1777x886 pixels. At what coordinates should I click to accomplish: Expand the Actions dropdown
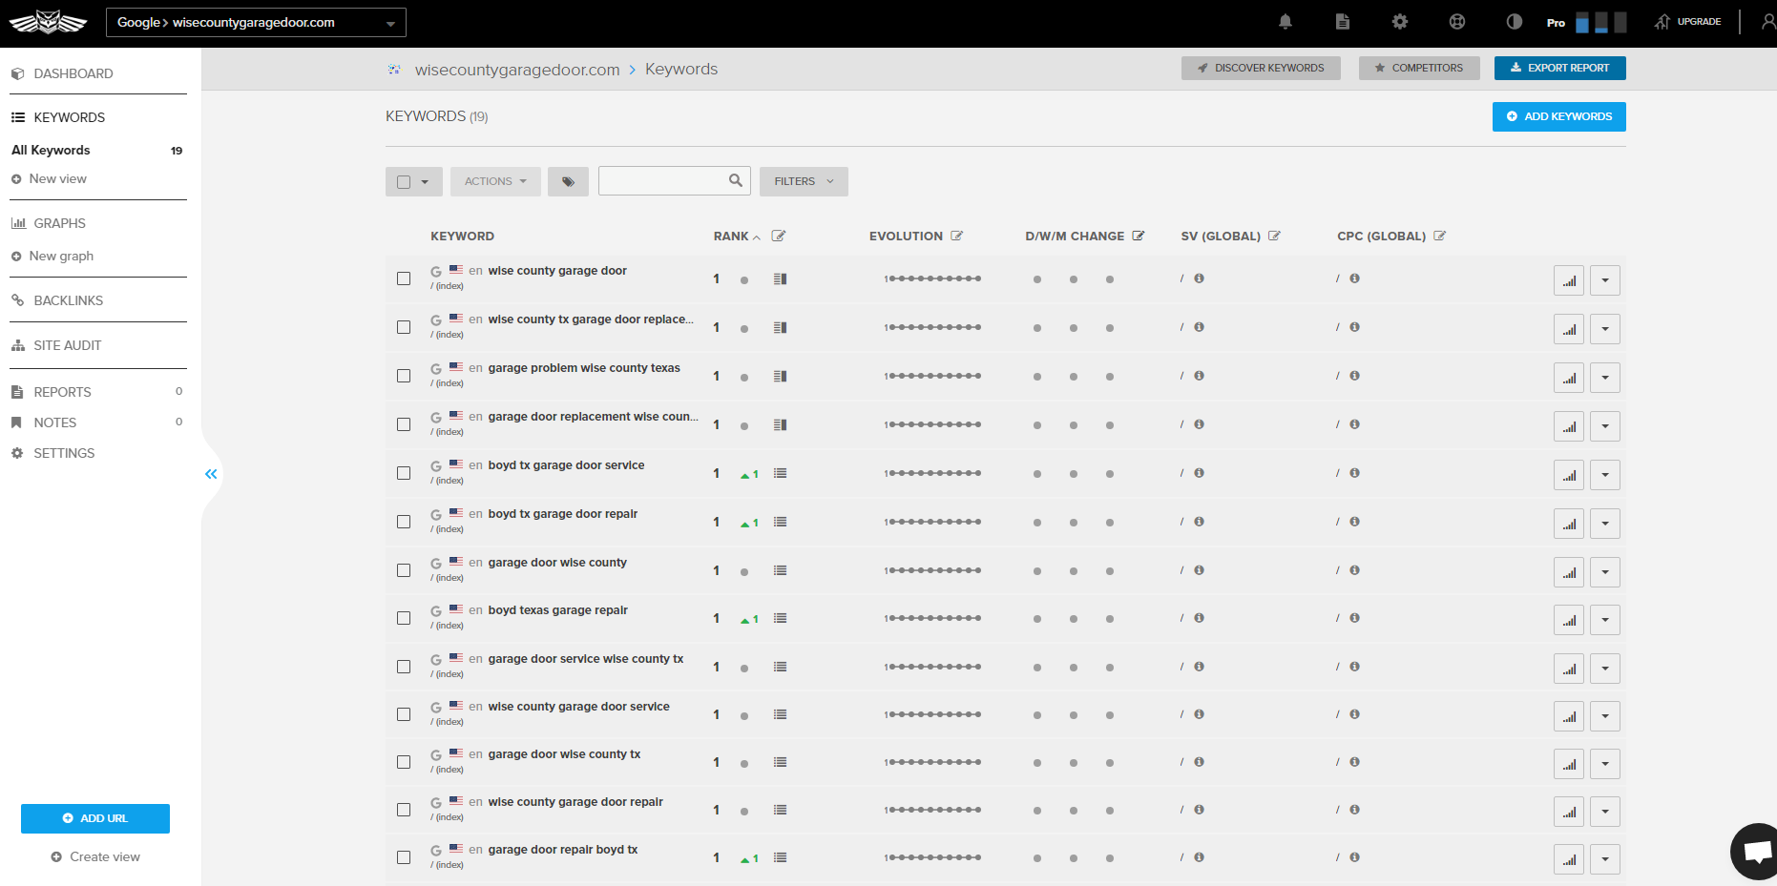pyautogui.click(x=495, y=181)
